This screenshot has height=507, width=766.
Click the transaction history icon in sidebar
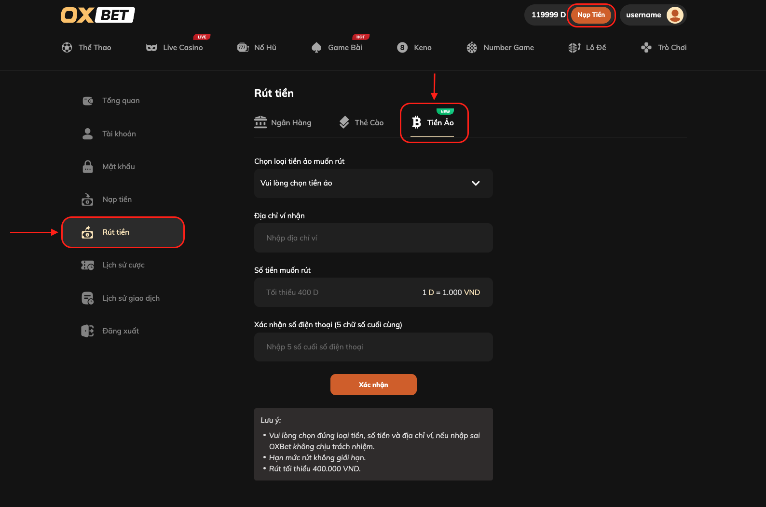88,298
